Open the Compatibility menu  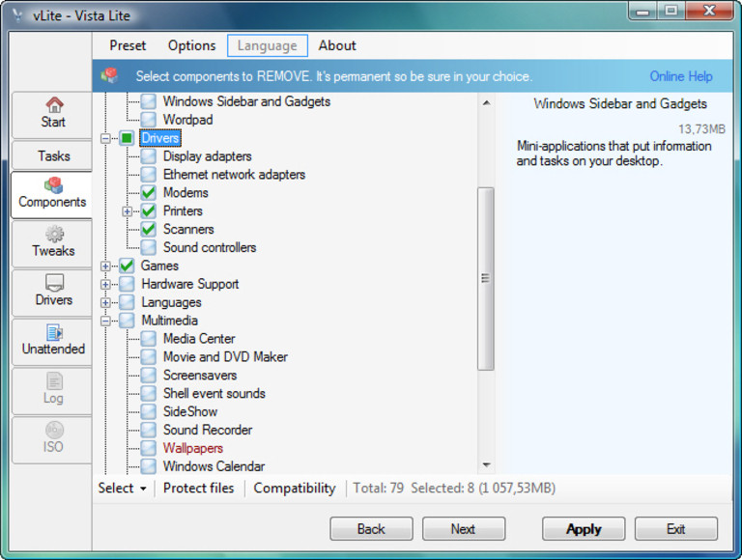[295, 488]
